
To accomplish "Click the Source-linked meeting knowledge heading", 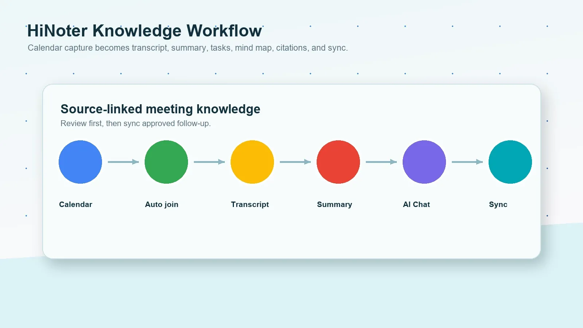I will (160, 109).
